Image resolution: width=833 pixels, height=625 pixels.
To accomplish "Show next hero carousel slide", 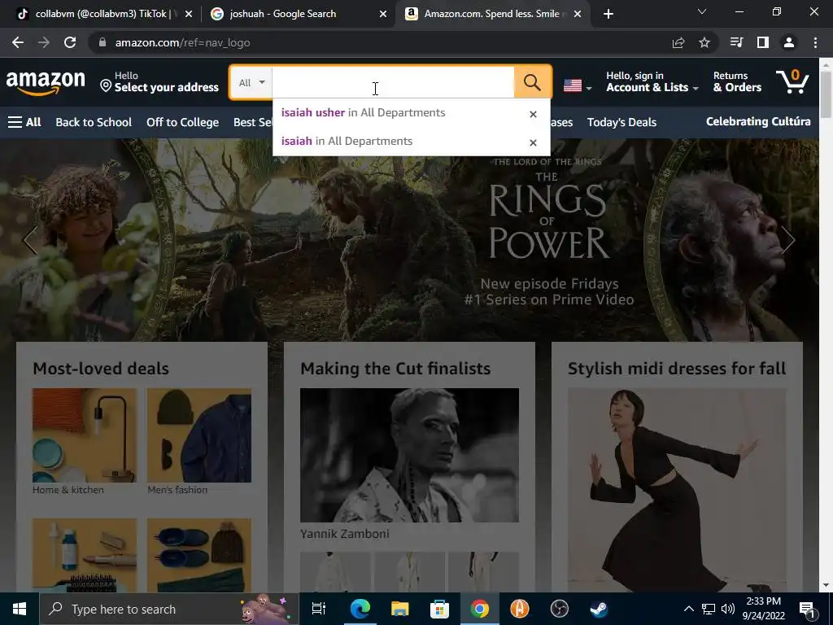I will click(788, 240).
